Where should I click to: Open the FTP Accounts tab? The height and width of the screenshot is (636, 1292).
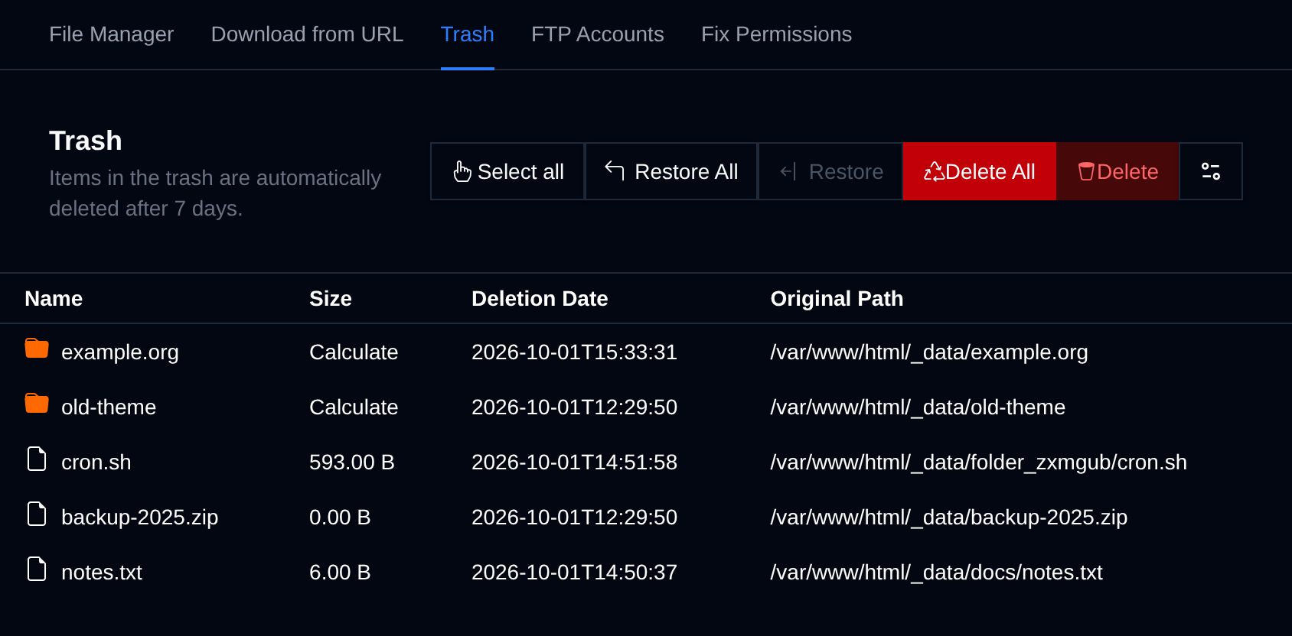point(598,34)
